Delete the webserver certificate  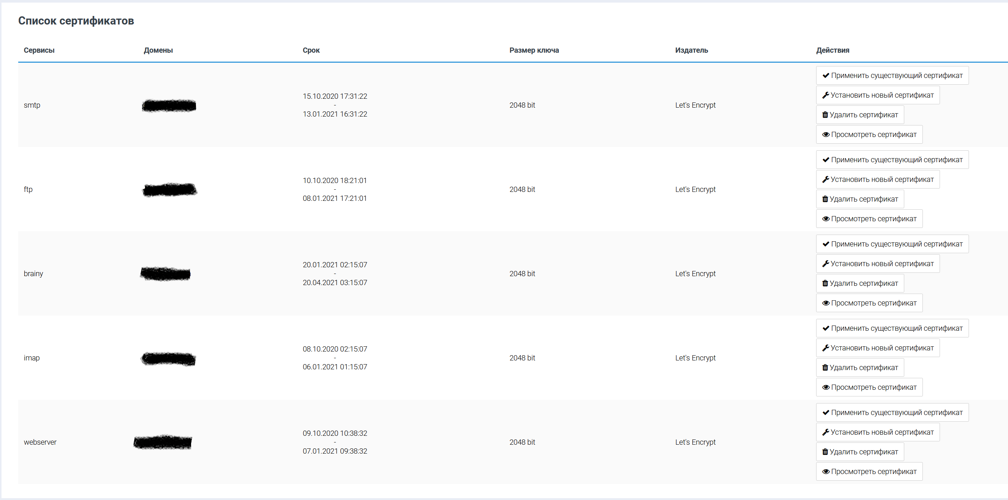pyautogui.click(x=860, y=452)
